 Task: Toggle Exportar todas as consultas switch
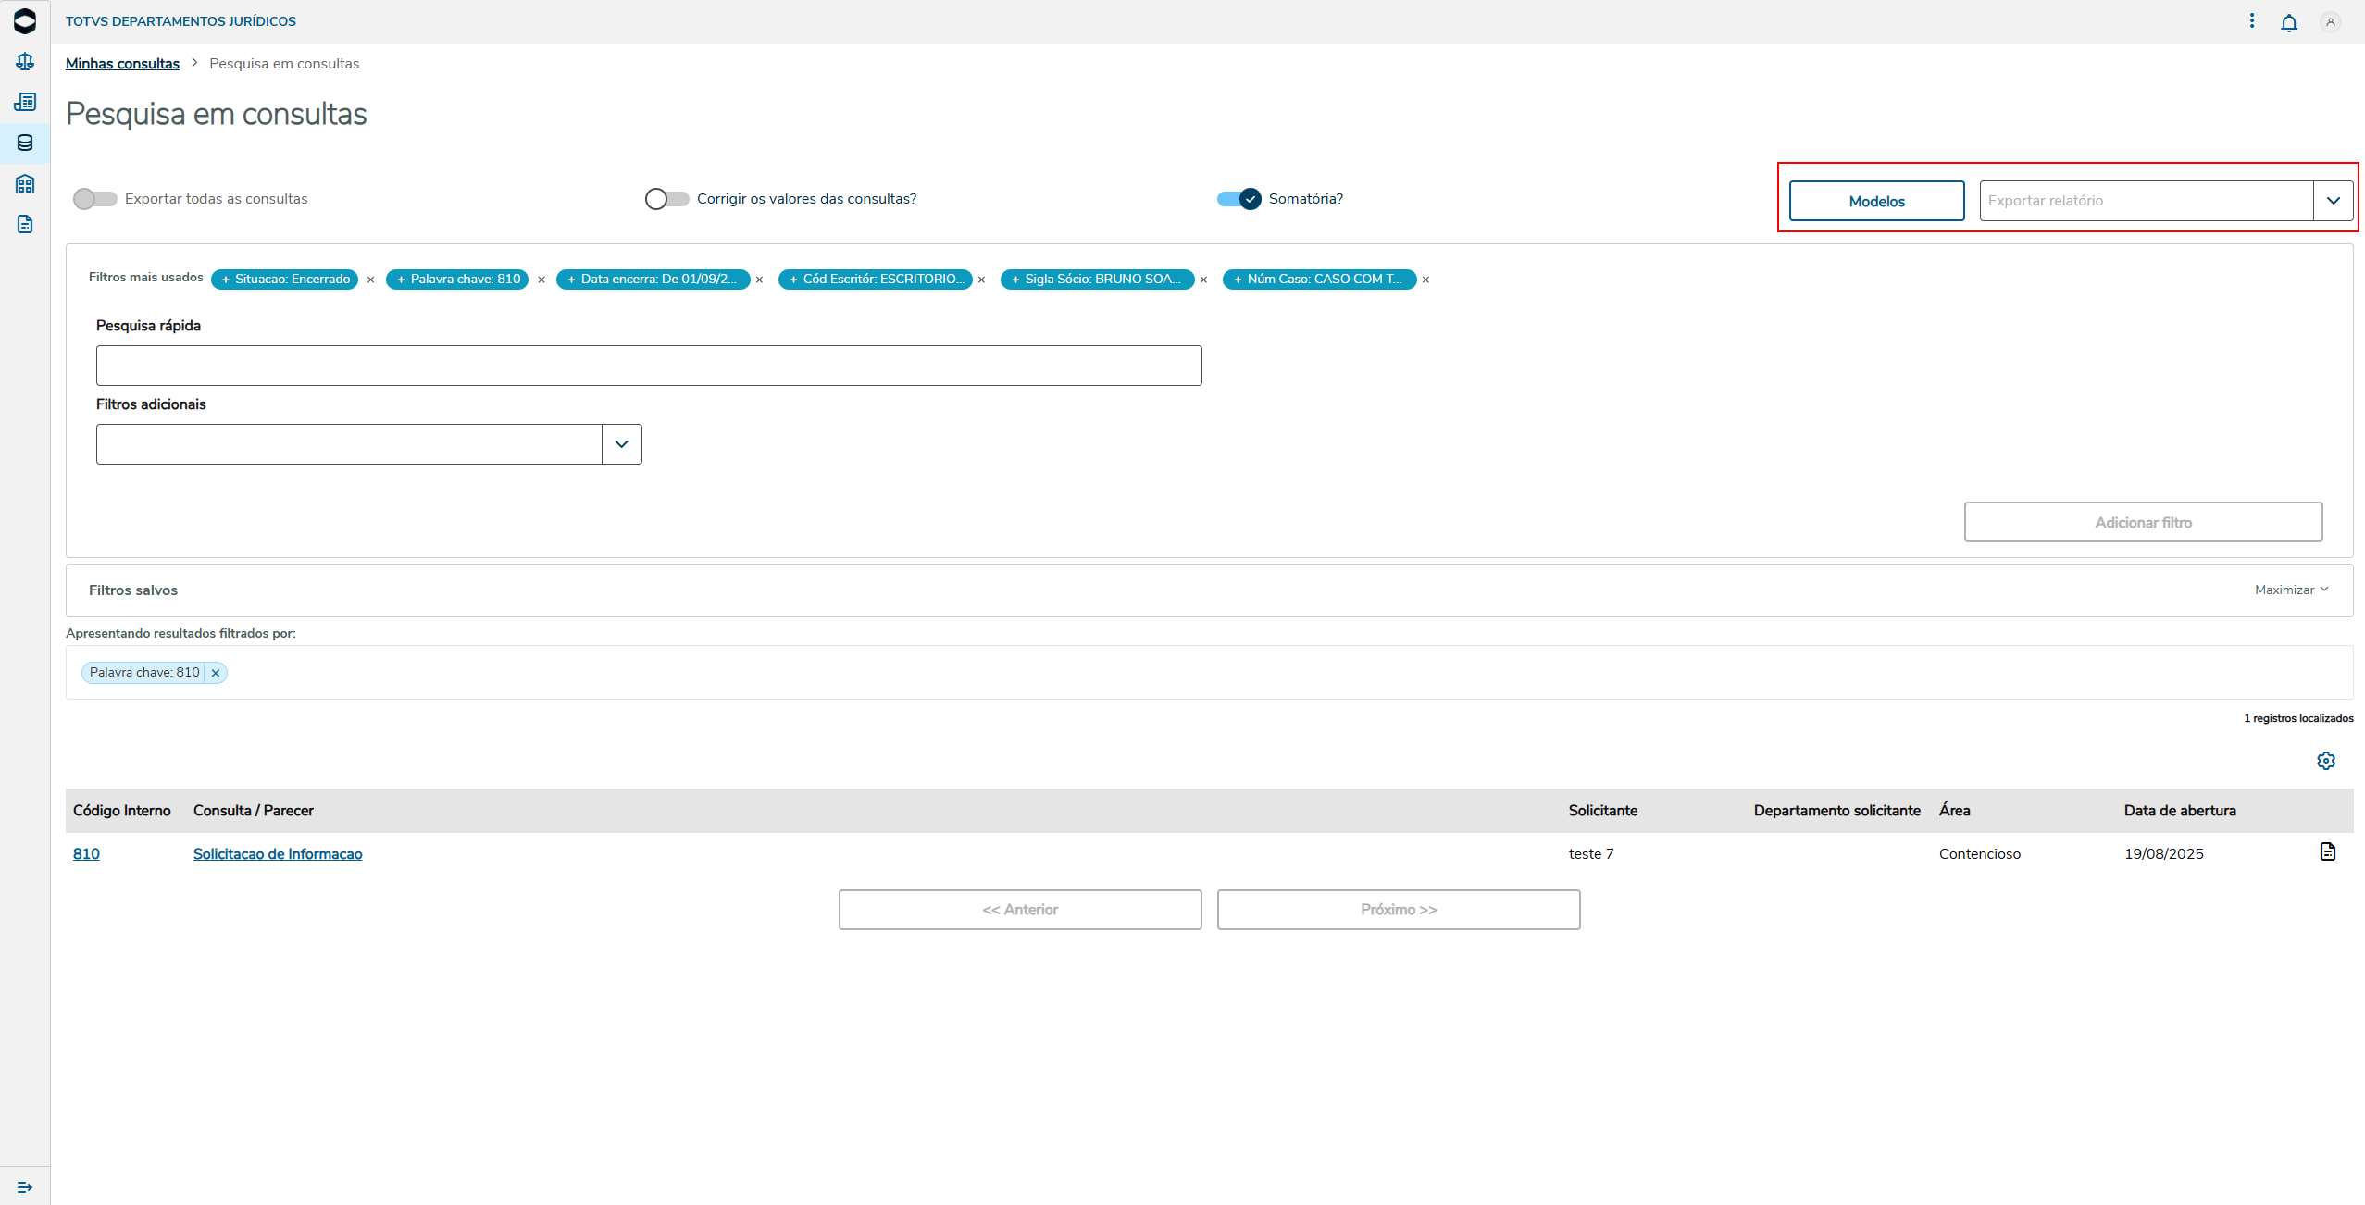[x=95, y=199]
